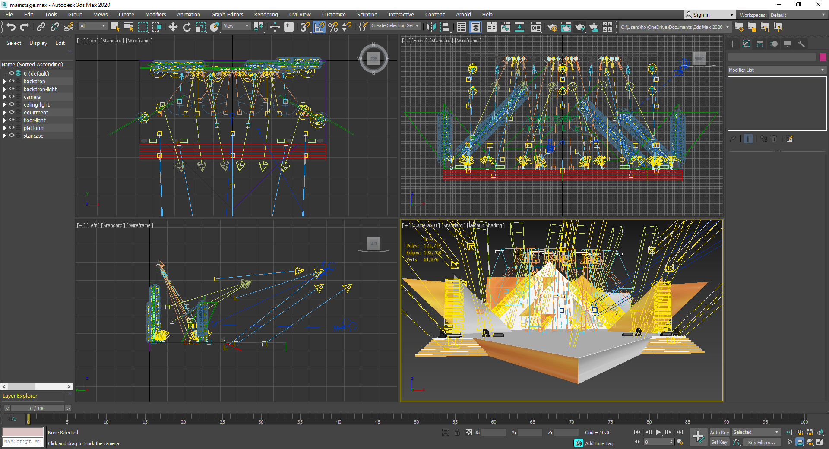The height and width of the screenshot is (449, 829).
Task: Open the Workspaces Default dropdown
Action: coord(797,15)
